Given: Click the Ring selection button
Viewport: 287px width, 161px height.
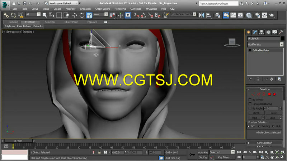Looking at the screenshot, I should 255,118.
